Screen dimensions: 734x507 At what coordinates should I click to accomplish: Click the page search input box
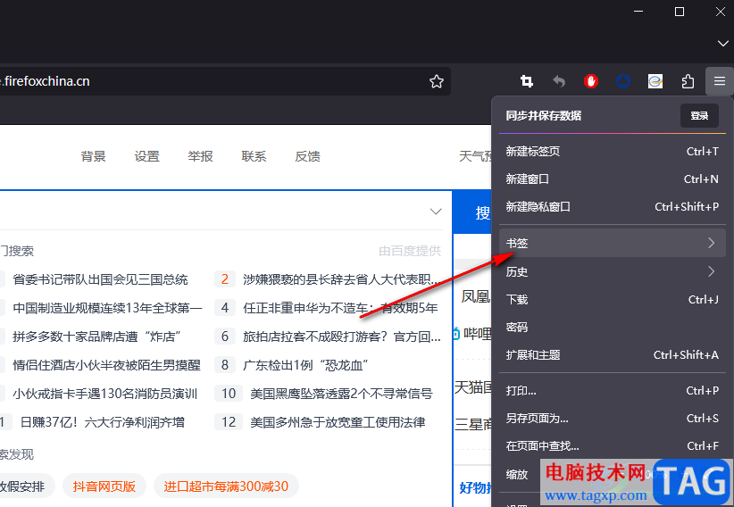(x=213, y=211)
